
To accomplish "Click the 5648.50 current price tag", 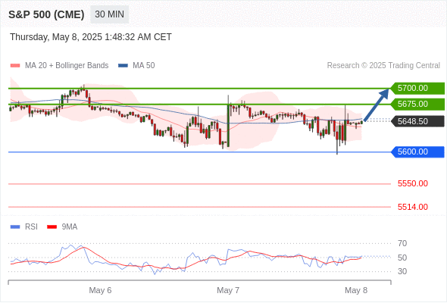I will point(417,121).
